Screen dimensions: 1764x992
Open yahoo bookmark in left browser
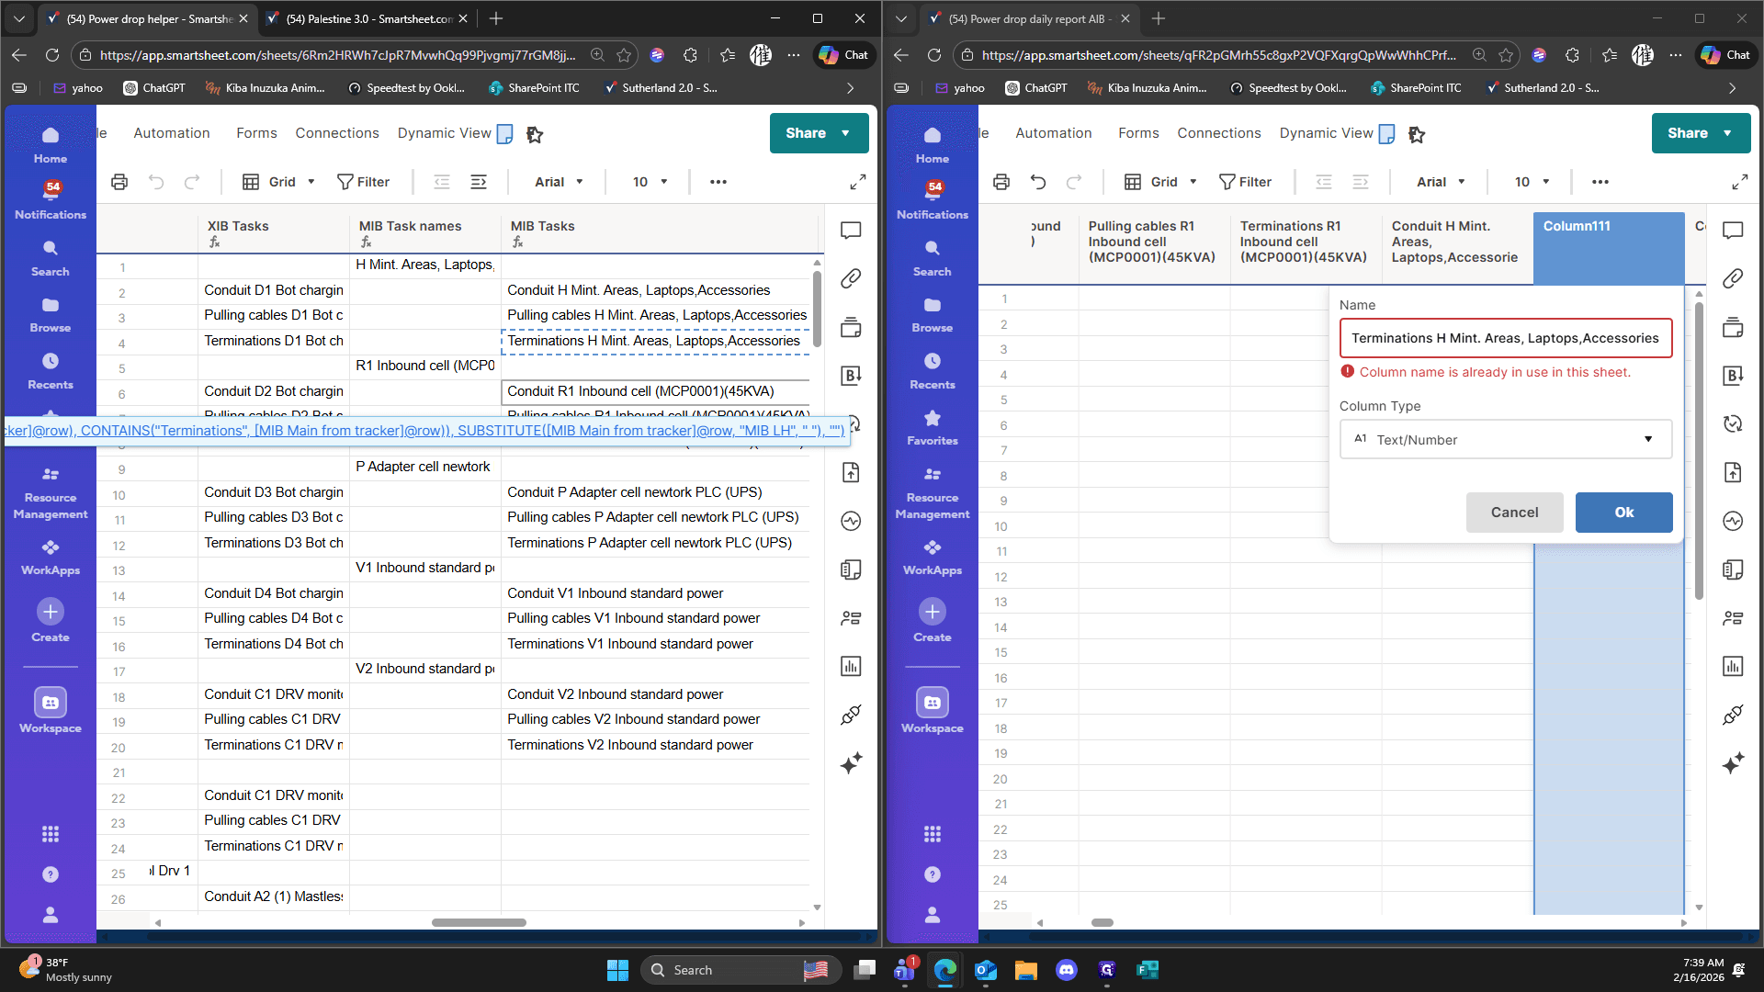coord(78,88)
